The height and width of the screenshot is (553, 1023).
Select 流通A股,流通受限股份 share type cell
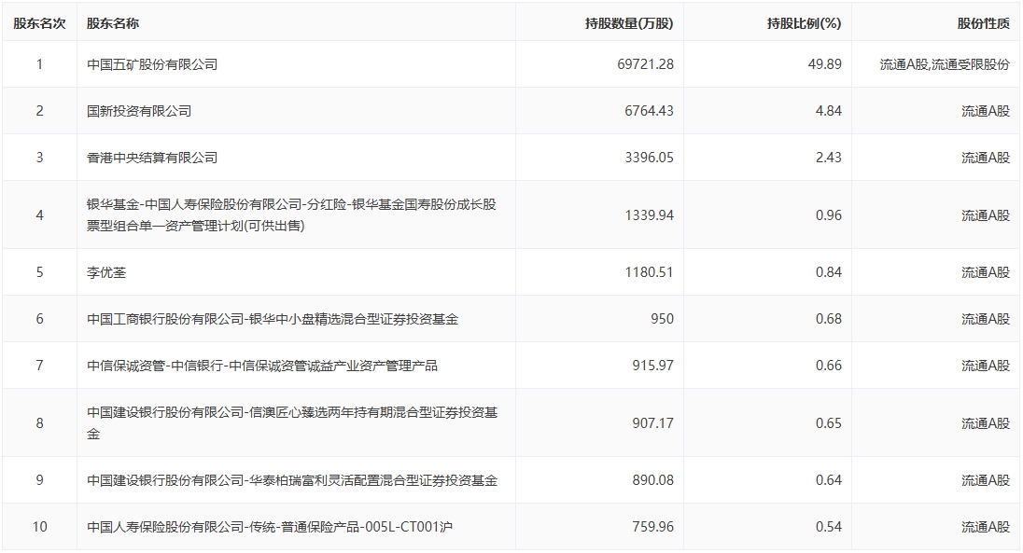pos(945,64)
